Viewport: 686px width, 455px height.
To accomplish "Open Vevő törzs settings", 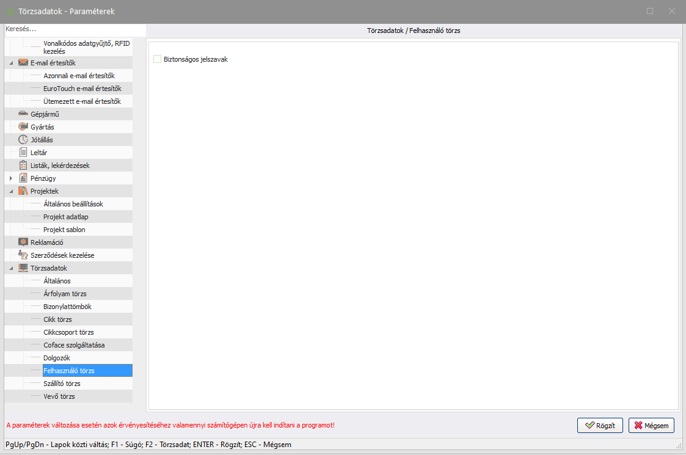I will pyautogui.click(x=59, y=396).
